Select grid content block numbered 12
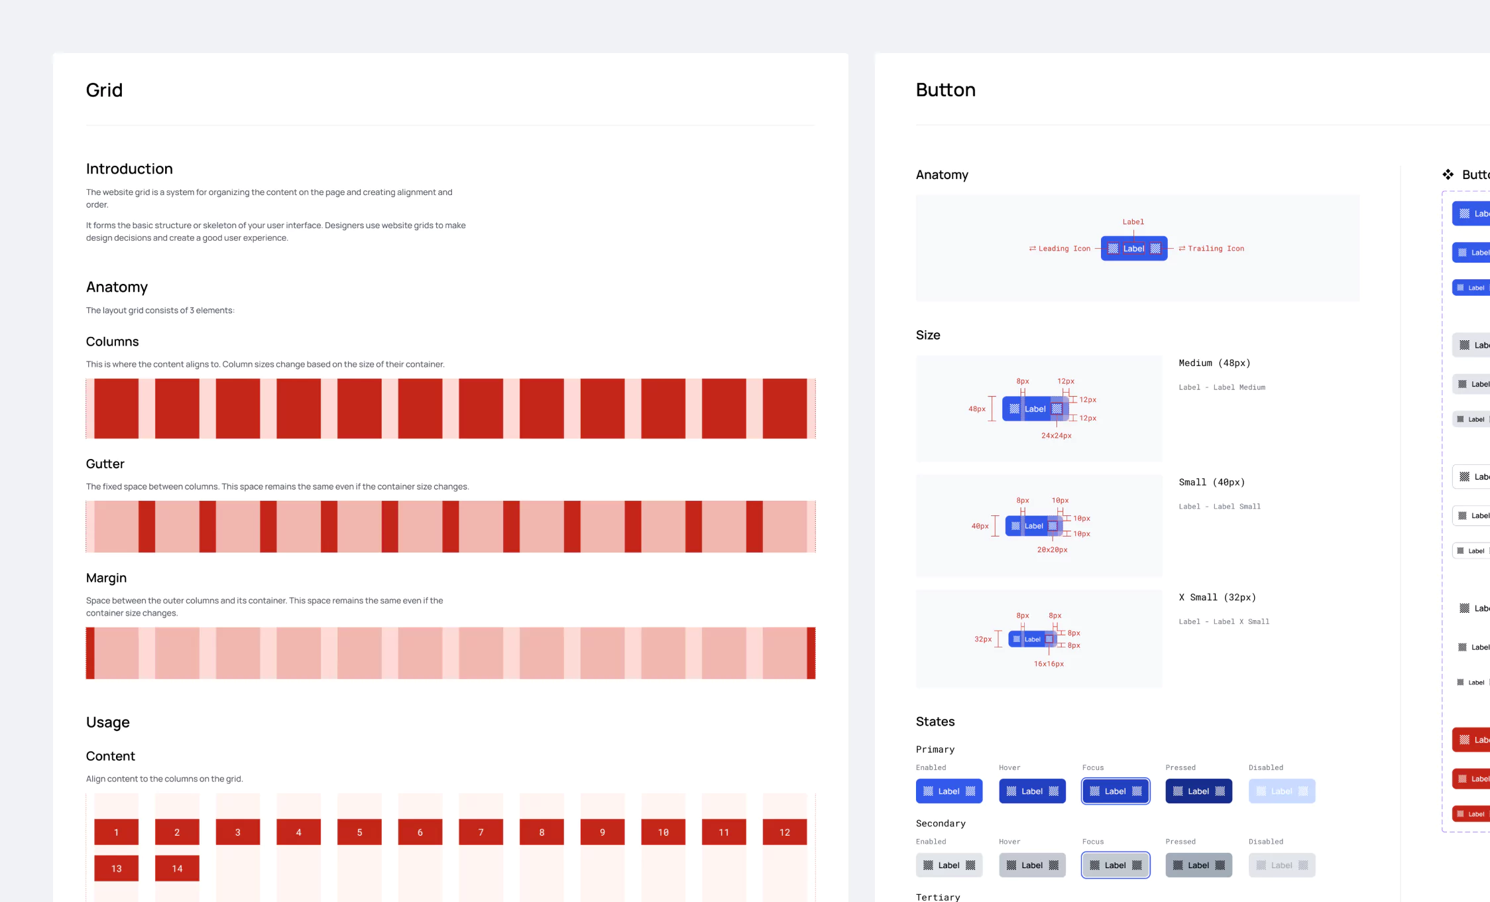Image resolution: width=1490 pixels, height=902 pixels. pos(785,832)
